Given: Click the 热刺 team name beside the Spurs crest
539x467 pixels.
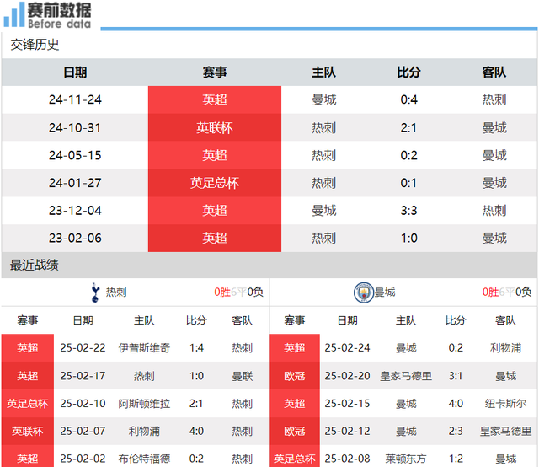Looking at the screenshot, I should click(x=116, y=293).
